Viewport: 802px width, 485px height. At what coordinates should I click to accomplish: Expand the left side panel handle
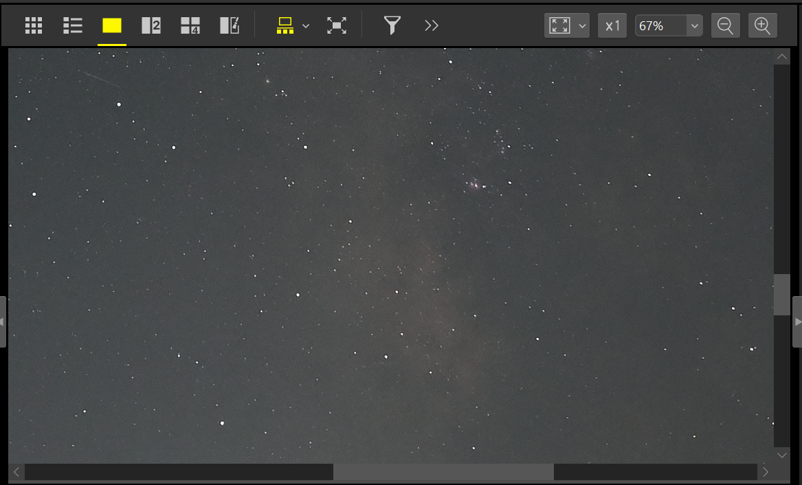tap(3, 322)
